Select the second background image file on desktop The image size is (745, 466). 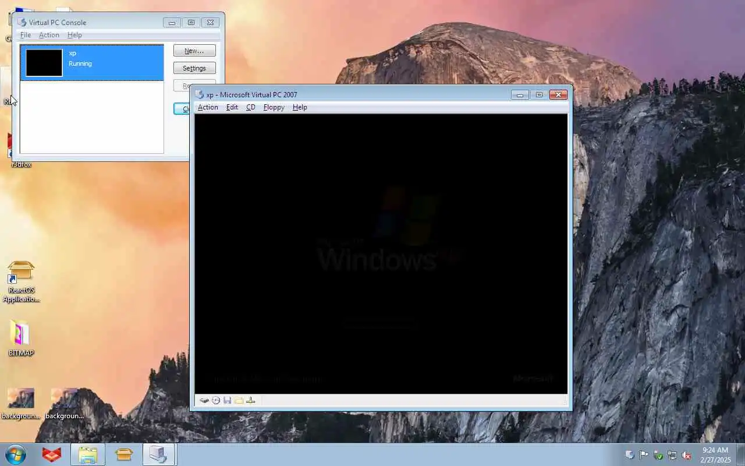pyautogui.click(x=64, y=403)
